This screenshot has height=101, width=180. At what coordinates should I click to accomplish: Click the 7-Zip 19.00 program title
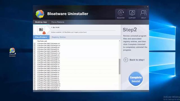[55, 27]
